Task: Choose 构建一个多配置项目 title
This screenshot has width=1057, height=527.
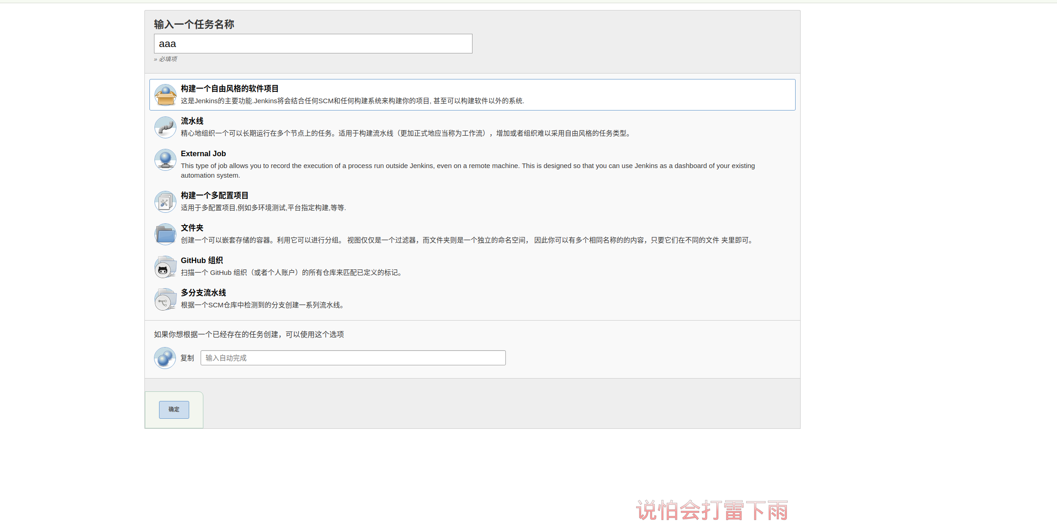Action: click(214, 195)
